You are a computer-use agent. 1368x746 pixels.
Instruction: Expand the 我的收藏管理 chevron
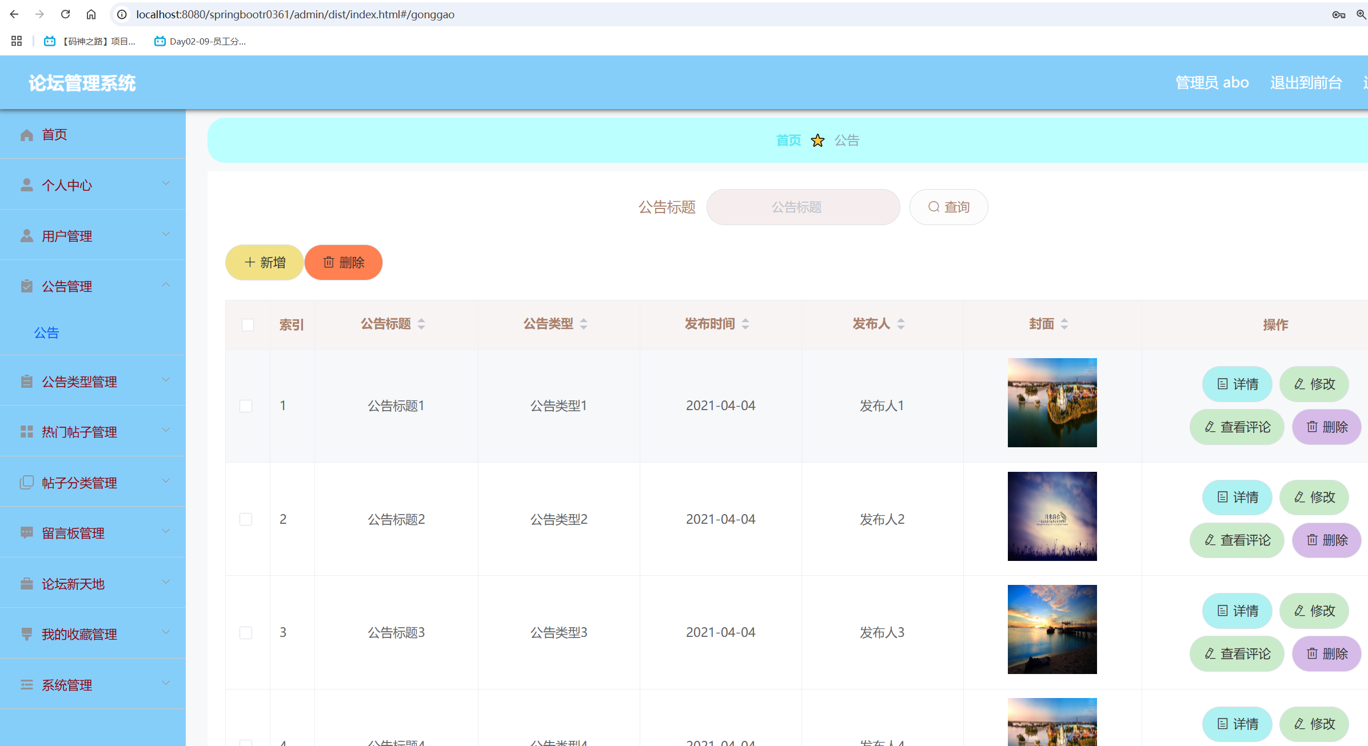point(166,632)
